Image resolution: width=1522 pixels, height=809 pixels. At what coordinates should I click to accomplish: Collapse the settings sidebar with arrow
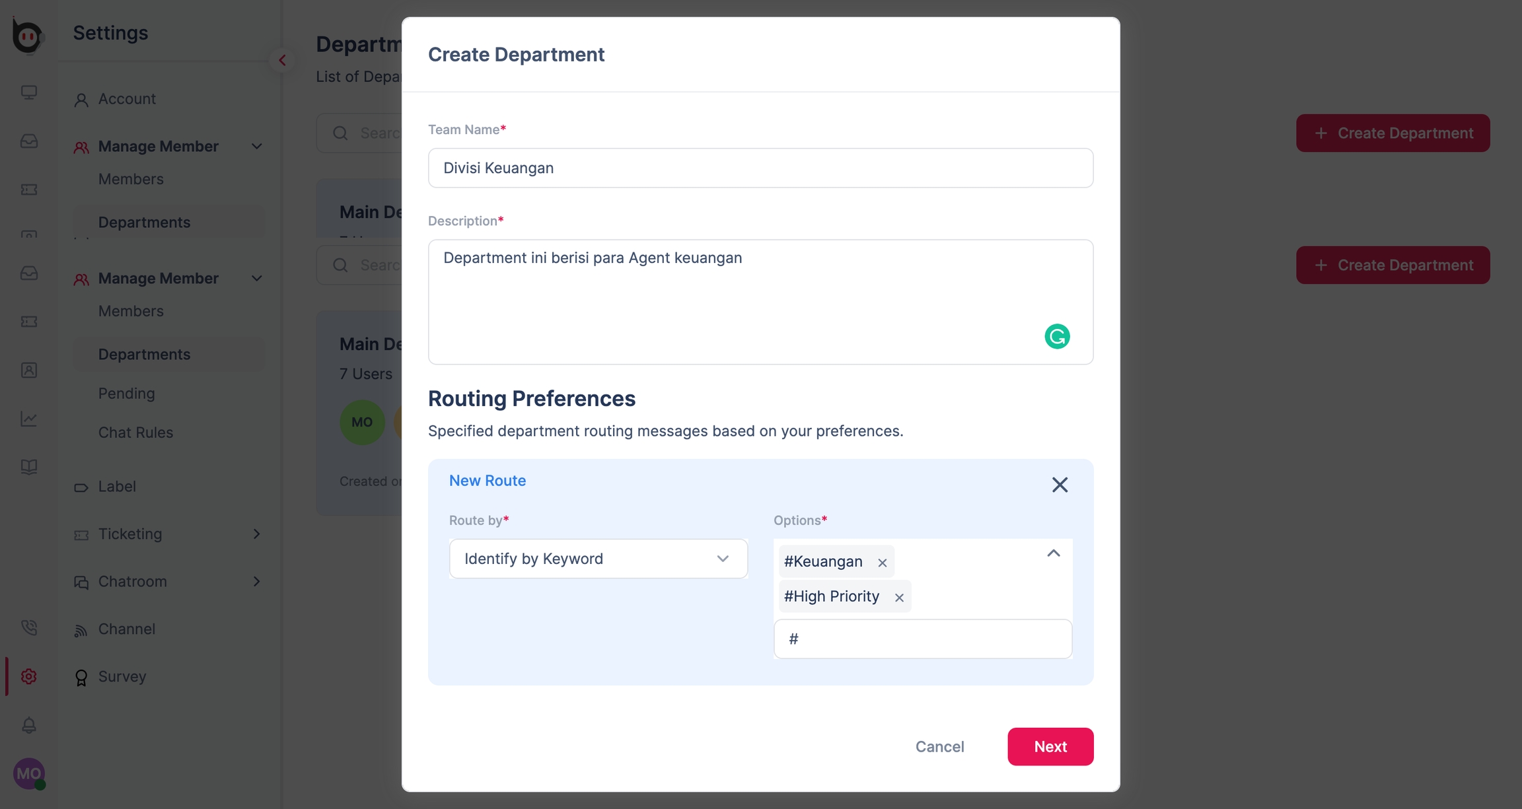(282, 60)
